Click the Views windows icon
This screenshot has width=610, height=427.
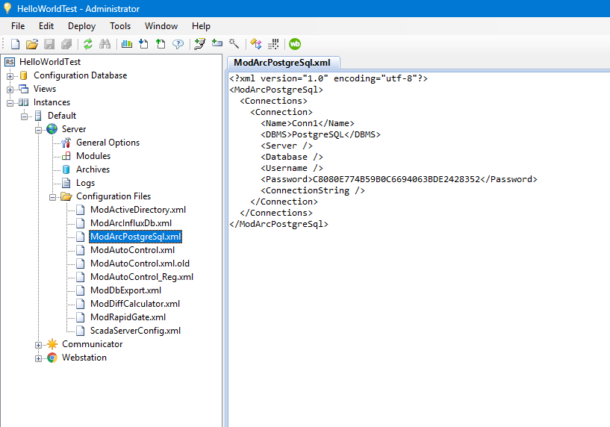coord(24,89)
